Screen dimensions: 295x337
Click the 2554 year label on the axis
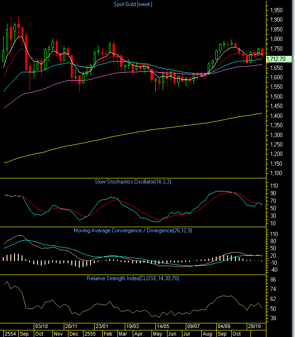[10, 333]
